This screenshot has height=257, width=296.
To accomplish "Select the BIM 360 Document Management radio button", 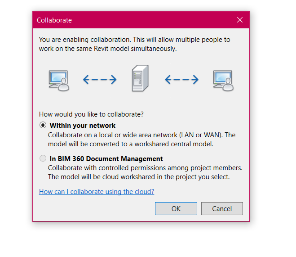I will 43,158.
